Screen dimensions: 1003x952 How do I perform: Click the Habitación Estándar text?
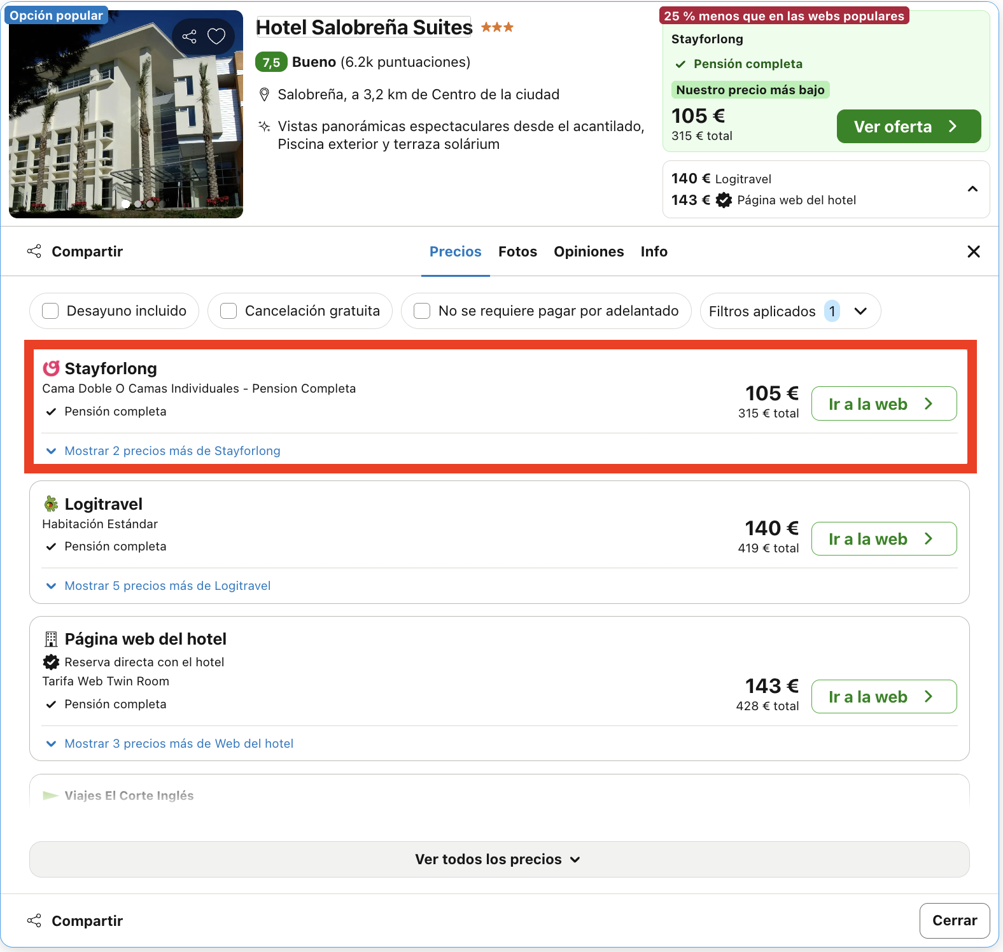click(100, 524)
